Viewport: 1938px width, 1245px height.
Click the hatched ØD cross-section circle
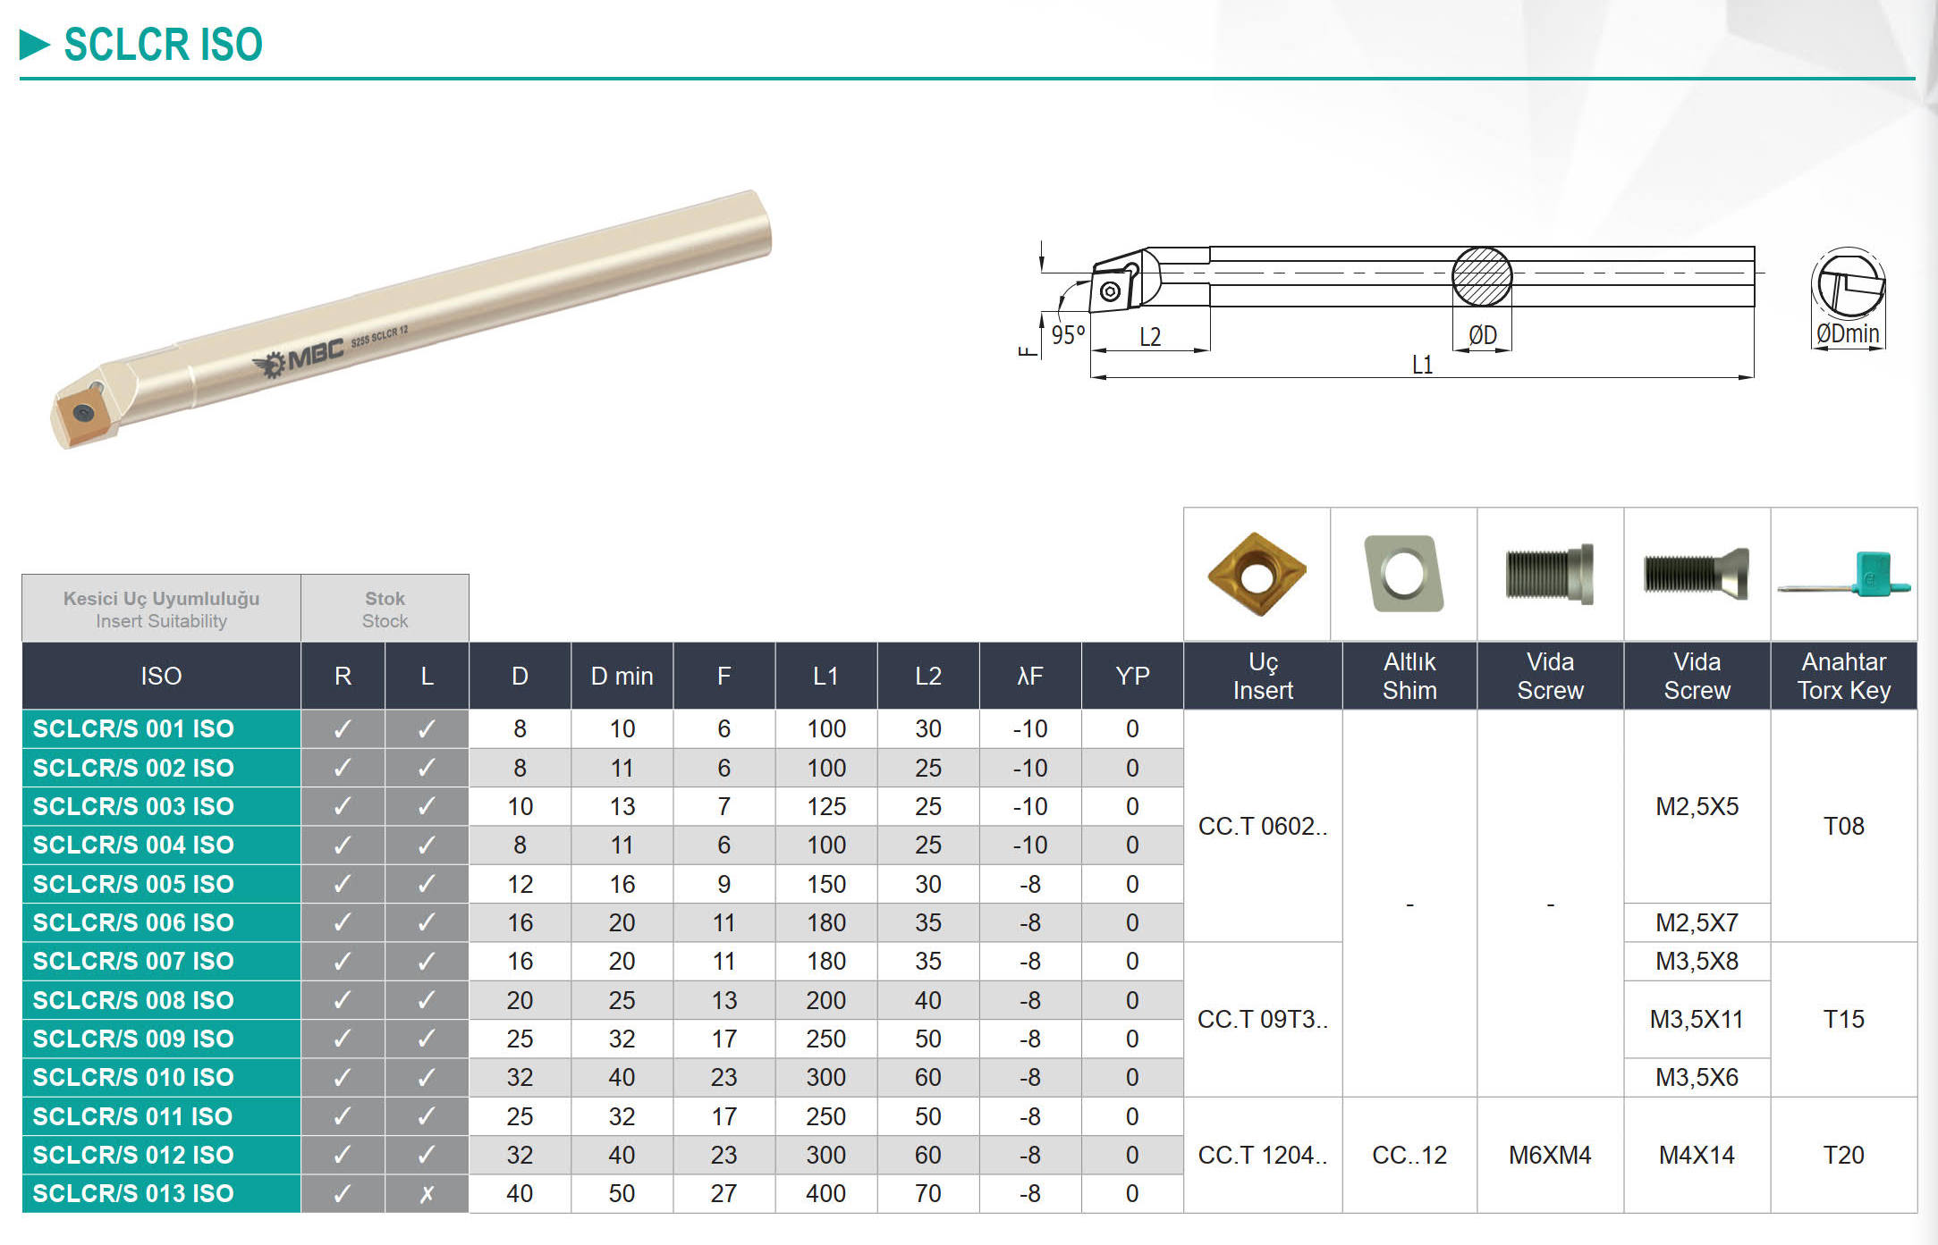[x=1481, y=277]
